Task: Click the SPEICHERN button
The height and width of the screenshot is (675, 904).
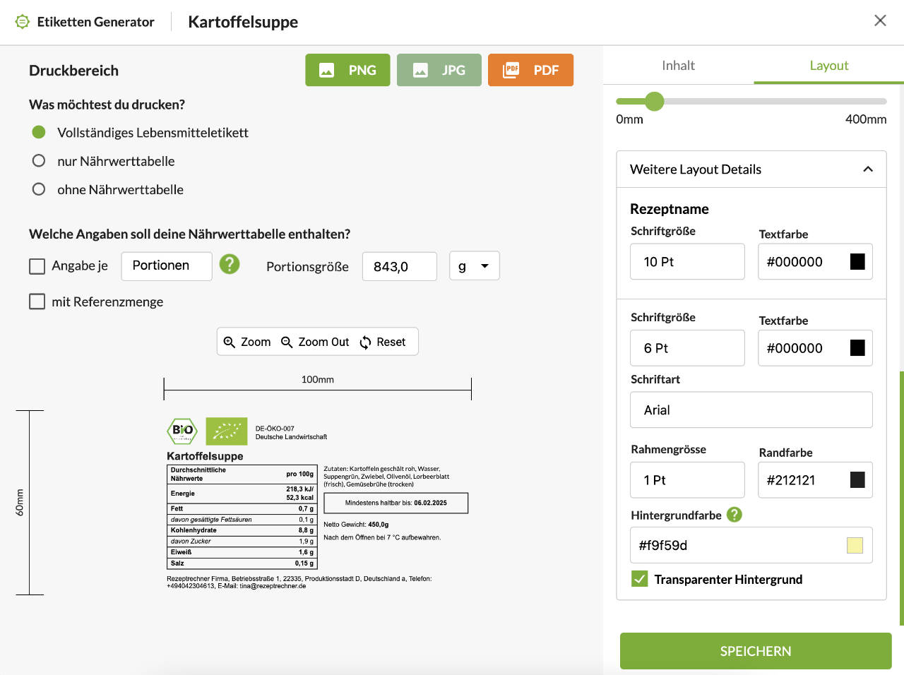Action: coord(755,650)
